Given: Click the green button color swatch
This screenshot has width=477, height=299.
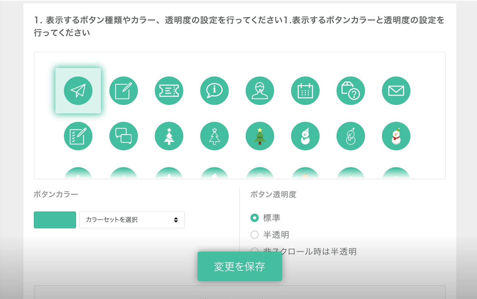Looking at the screenshot, I should coord(55,220).
